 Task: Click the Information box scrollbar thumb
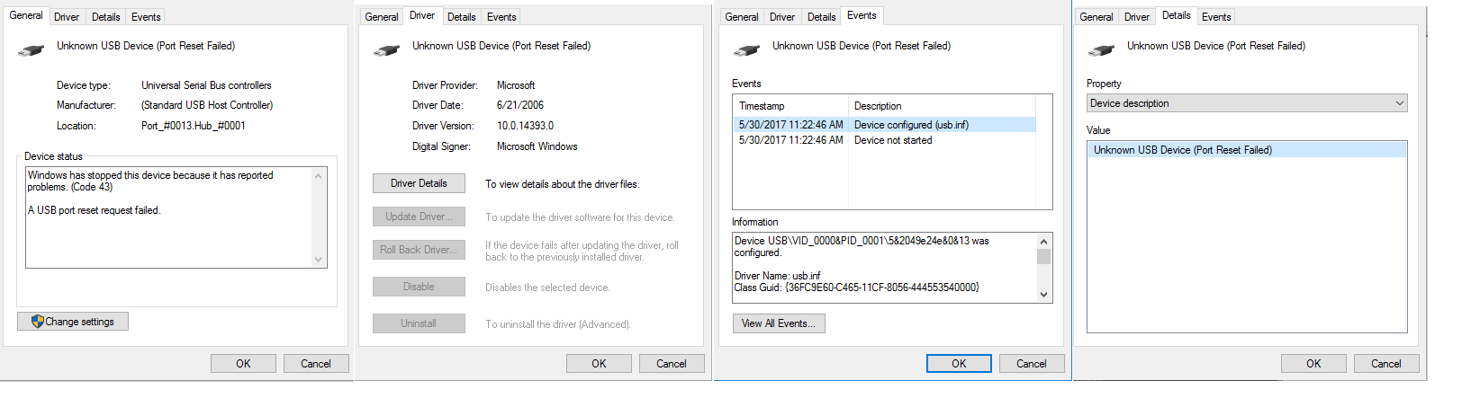1044,257
